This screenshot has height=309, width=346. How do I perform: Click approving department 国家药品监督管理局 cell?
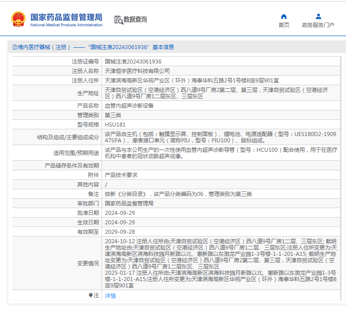[129, 204]
